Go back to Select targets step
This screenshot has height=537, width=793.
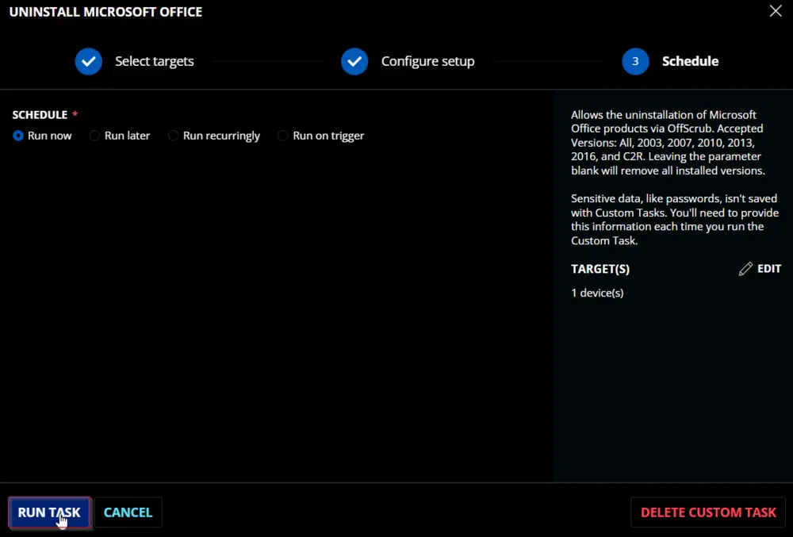[155, 61]
